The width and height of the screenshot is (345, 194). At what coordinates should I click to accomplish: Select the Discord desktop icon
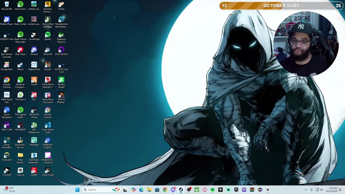point(34,51)
